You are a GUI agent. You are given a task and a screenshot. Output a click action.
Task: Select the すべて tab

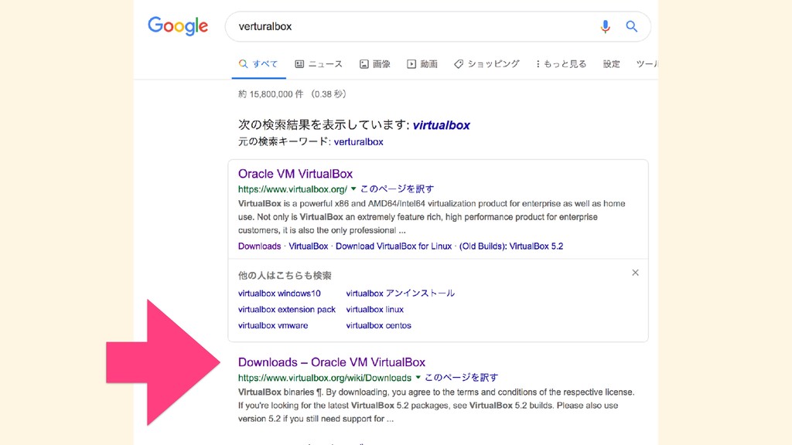(258, 64)
